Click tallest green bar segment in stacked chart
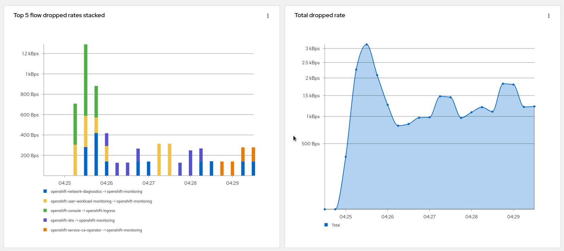The height and width of the screenshot is (251, 564). [86, 80]
